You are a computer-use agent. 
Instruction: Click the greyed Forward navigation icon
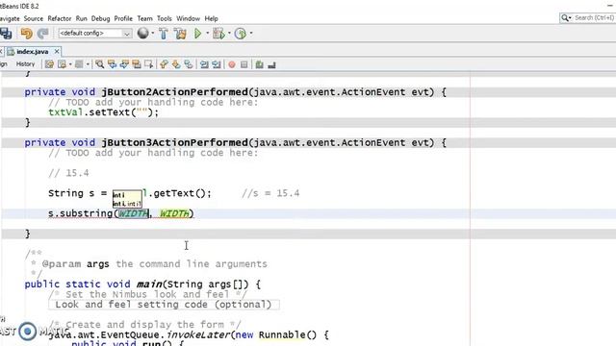pos(79,64)
